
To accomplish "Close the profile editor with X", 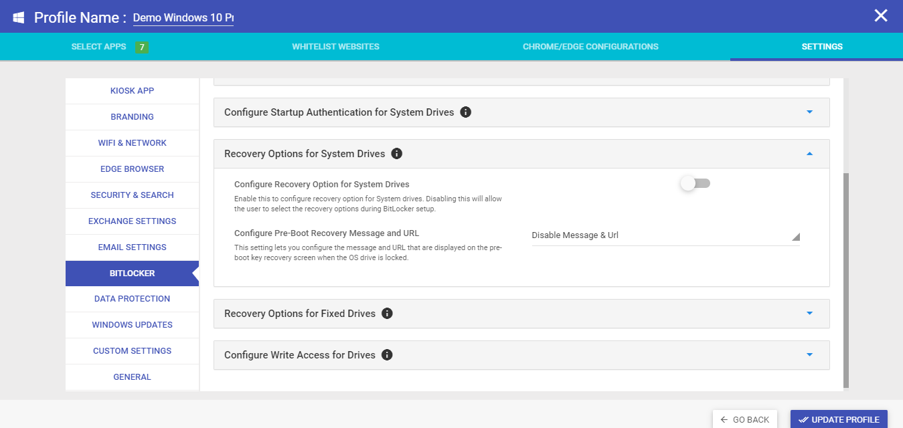I will tap(881, 15).
